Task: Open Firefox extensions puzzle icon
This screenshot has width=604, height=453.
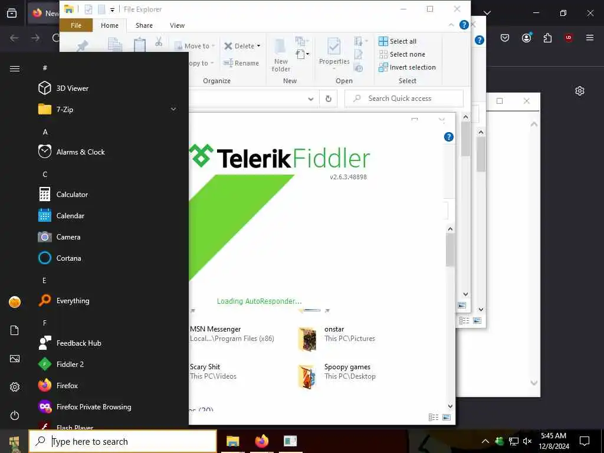Action: (547, 37)
